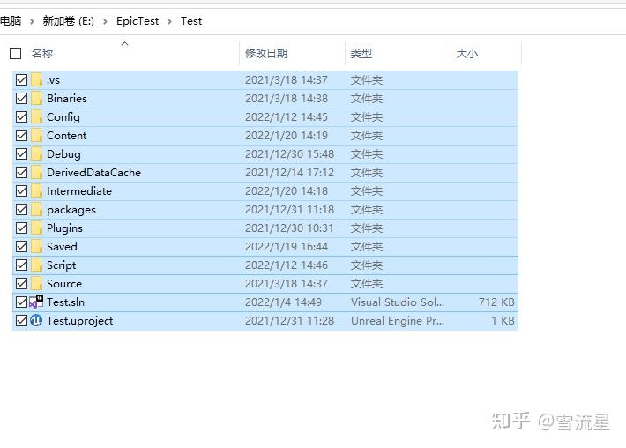
Task: Sort by the 名称 column header
Action: 42,53
